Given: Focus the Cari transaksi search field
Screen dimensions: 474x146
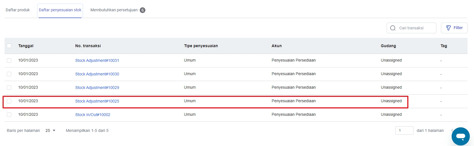Looking at the screenshot, I should coord(416,28).
